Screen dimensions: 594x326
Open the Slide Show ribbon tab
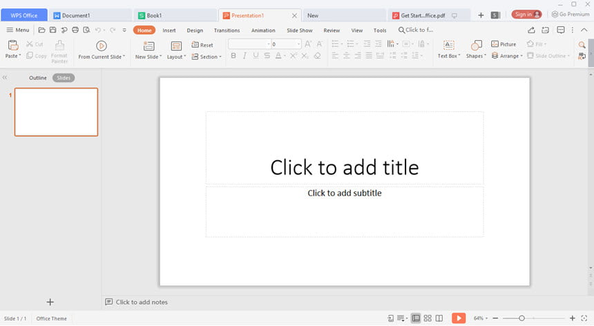click(300, 30)
